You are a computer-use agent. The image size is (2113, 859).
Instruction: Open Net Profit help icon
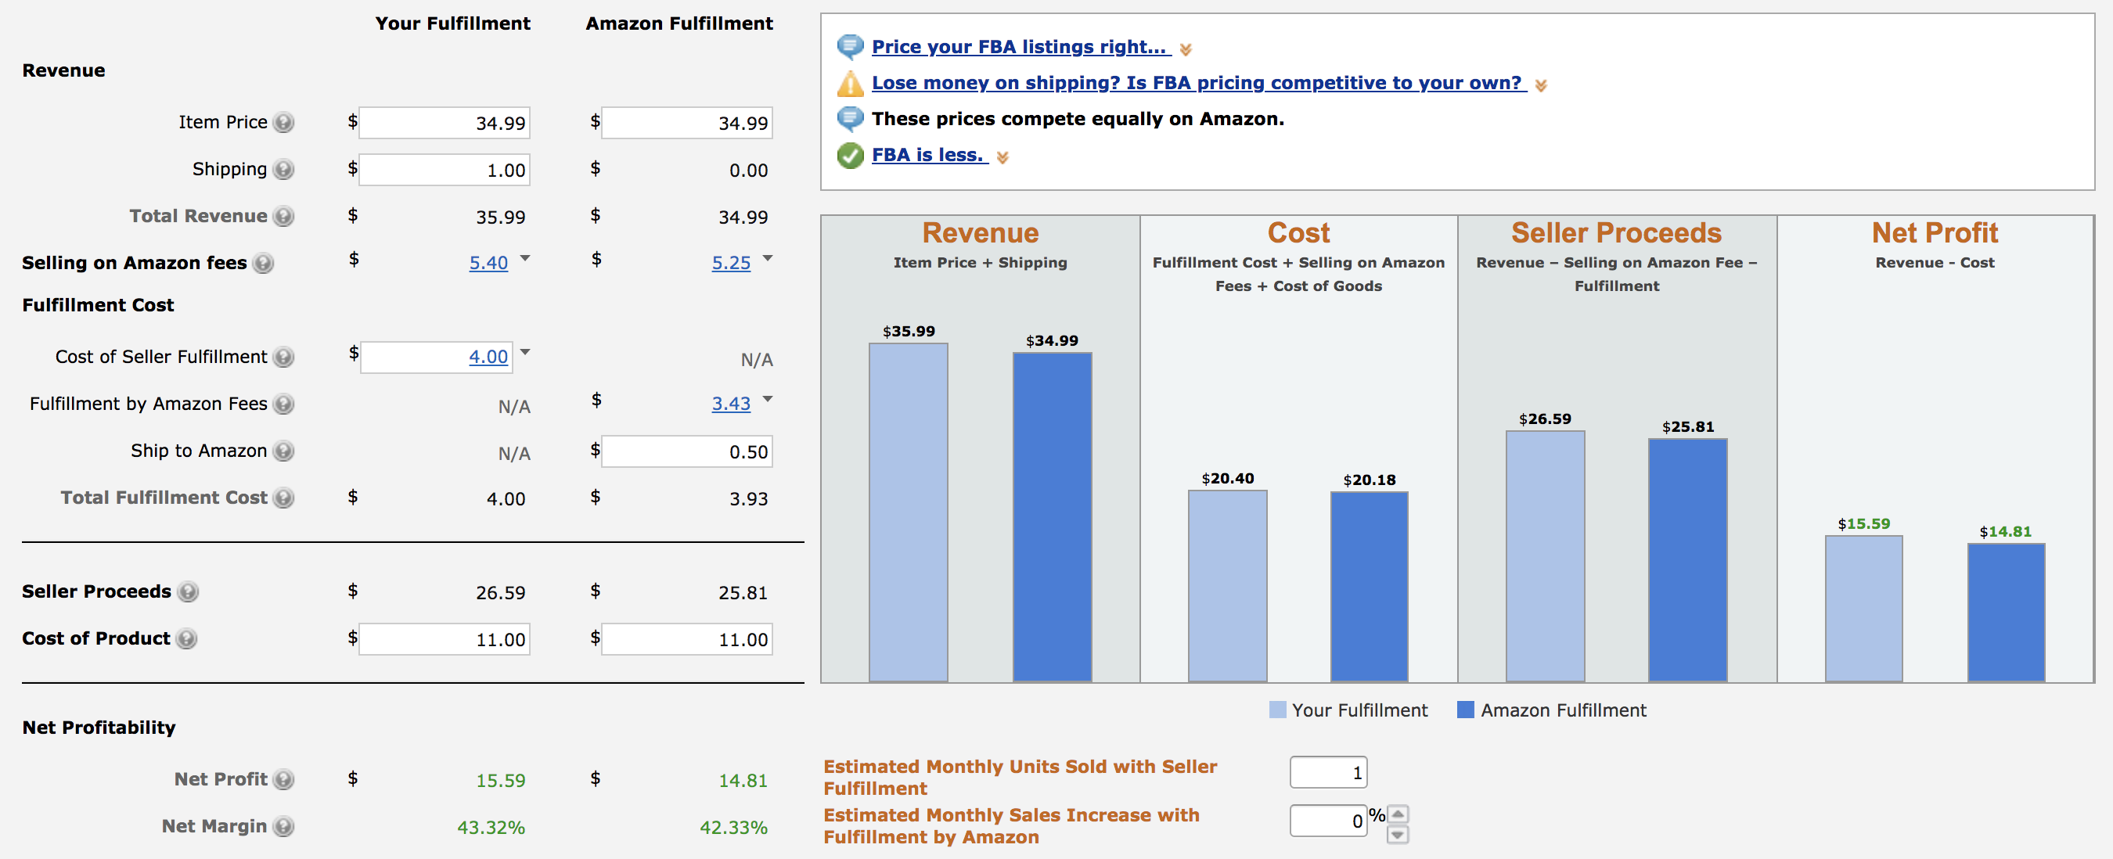pos(283,779)
